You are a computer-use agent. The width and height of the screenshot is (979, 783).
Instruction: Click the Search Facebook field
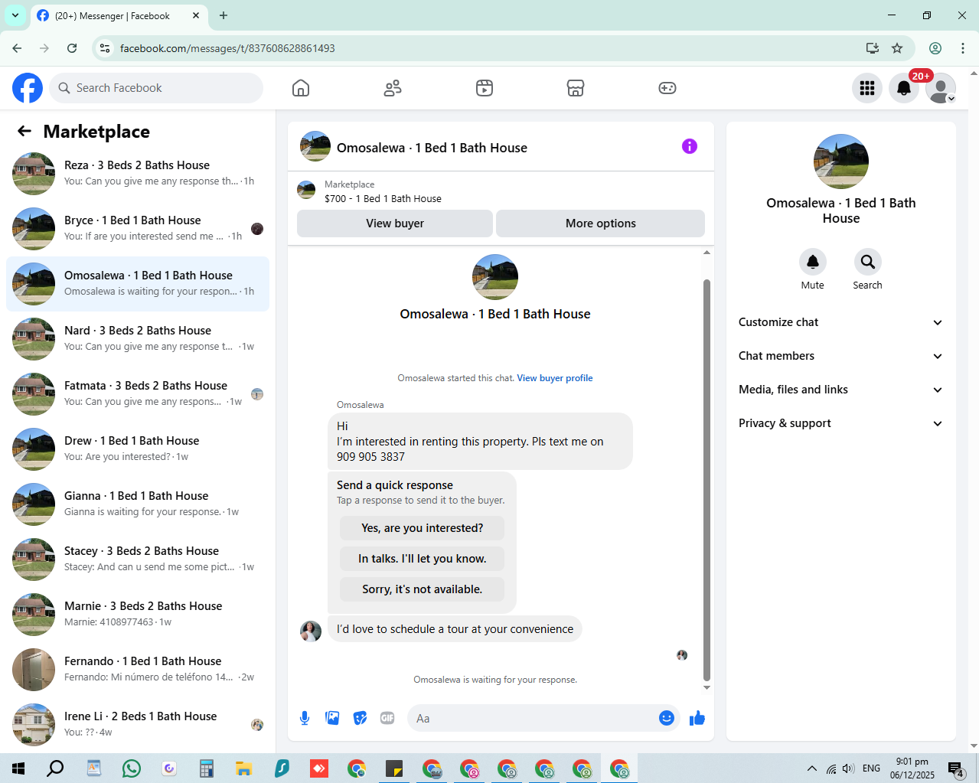(156, 88)
